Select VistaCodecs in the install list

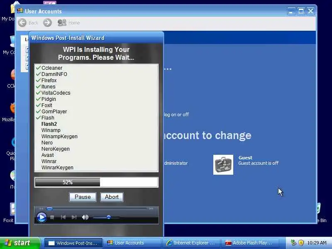[x=56, y=93]
